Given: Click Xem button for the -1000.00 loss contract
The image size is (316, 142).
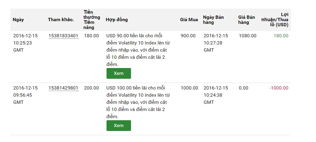Looking at the screenshot, I should click(x=118, y=126).
